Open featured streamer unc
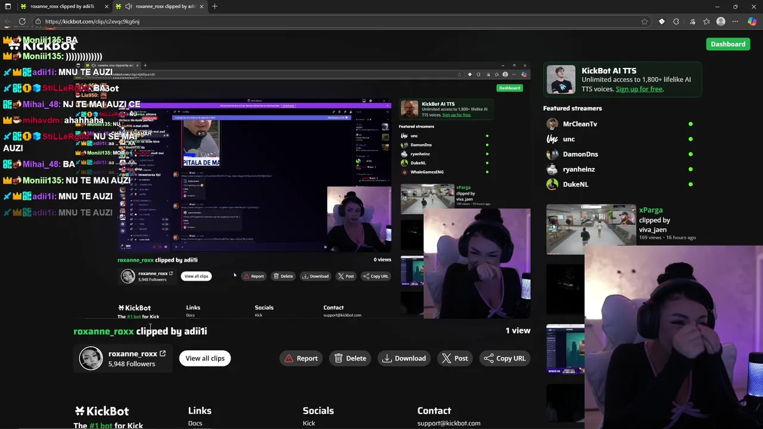The image size is (763, 429). pos(569,139)
